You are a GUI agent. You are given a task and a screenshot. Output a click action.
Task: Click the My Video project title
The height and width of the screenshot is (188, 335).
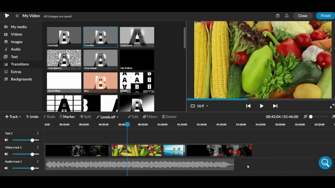coord(31,16)
